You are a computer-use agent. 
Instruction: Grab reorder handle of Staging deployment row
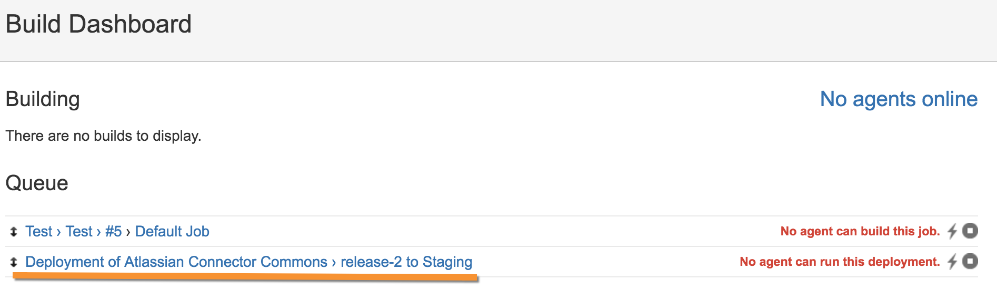pos(14,262)
